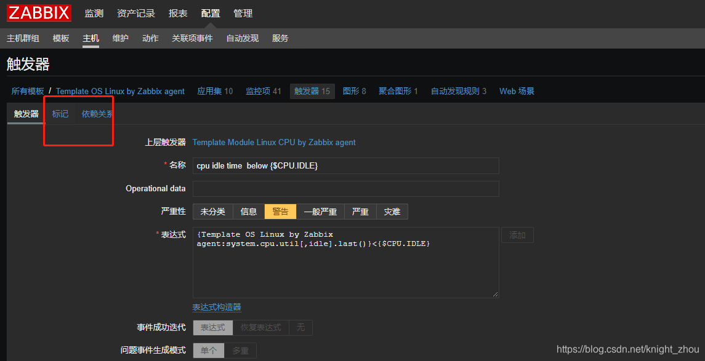Open Web 场景 link

(x=517, y=91)
